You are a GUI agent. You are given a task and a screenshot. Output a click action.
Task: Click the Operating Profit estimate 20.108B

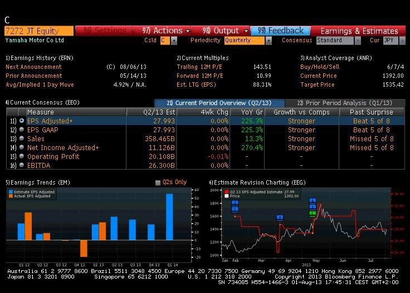point(162,157)
